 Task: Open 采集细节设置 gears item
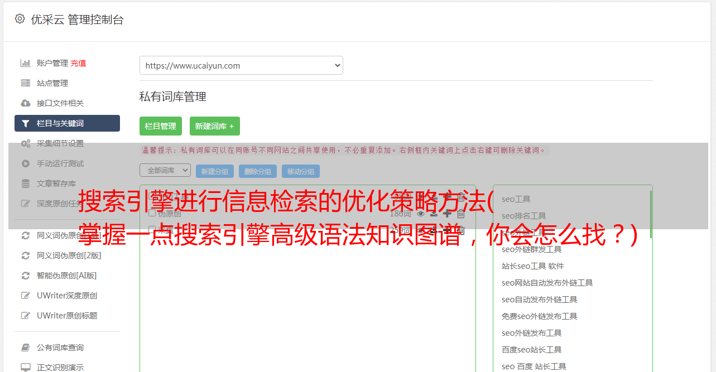[60, 143]
